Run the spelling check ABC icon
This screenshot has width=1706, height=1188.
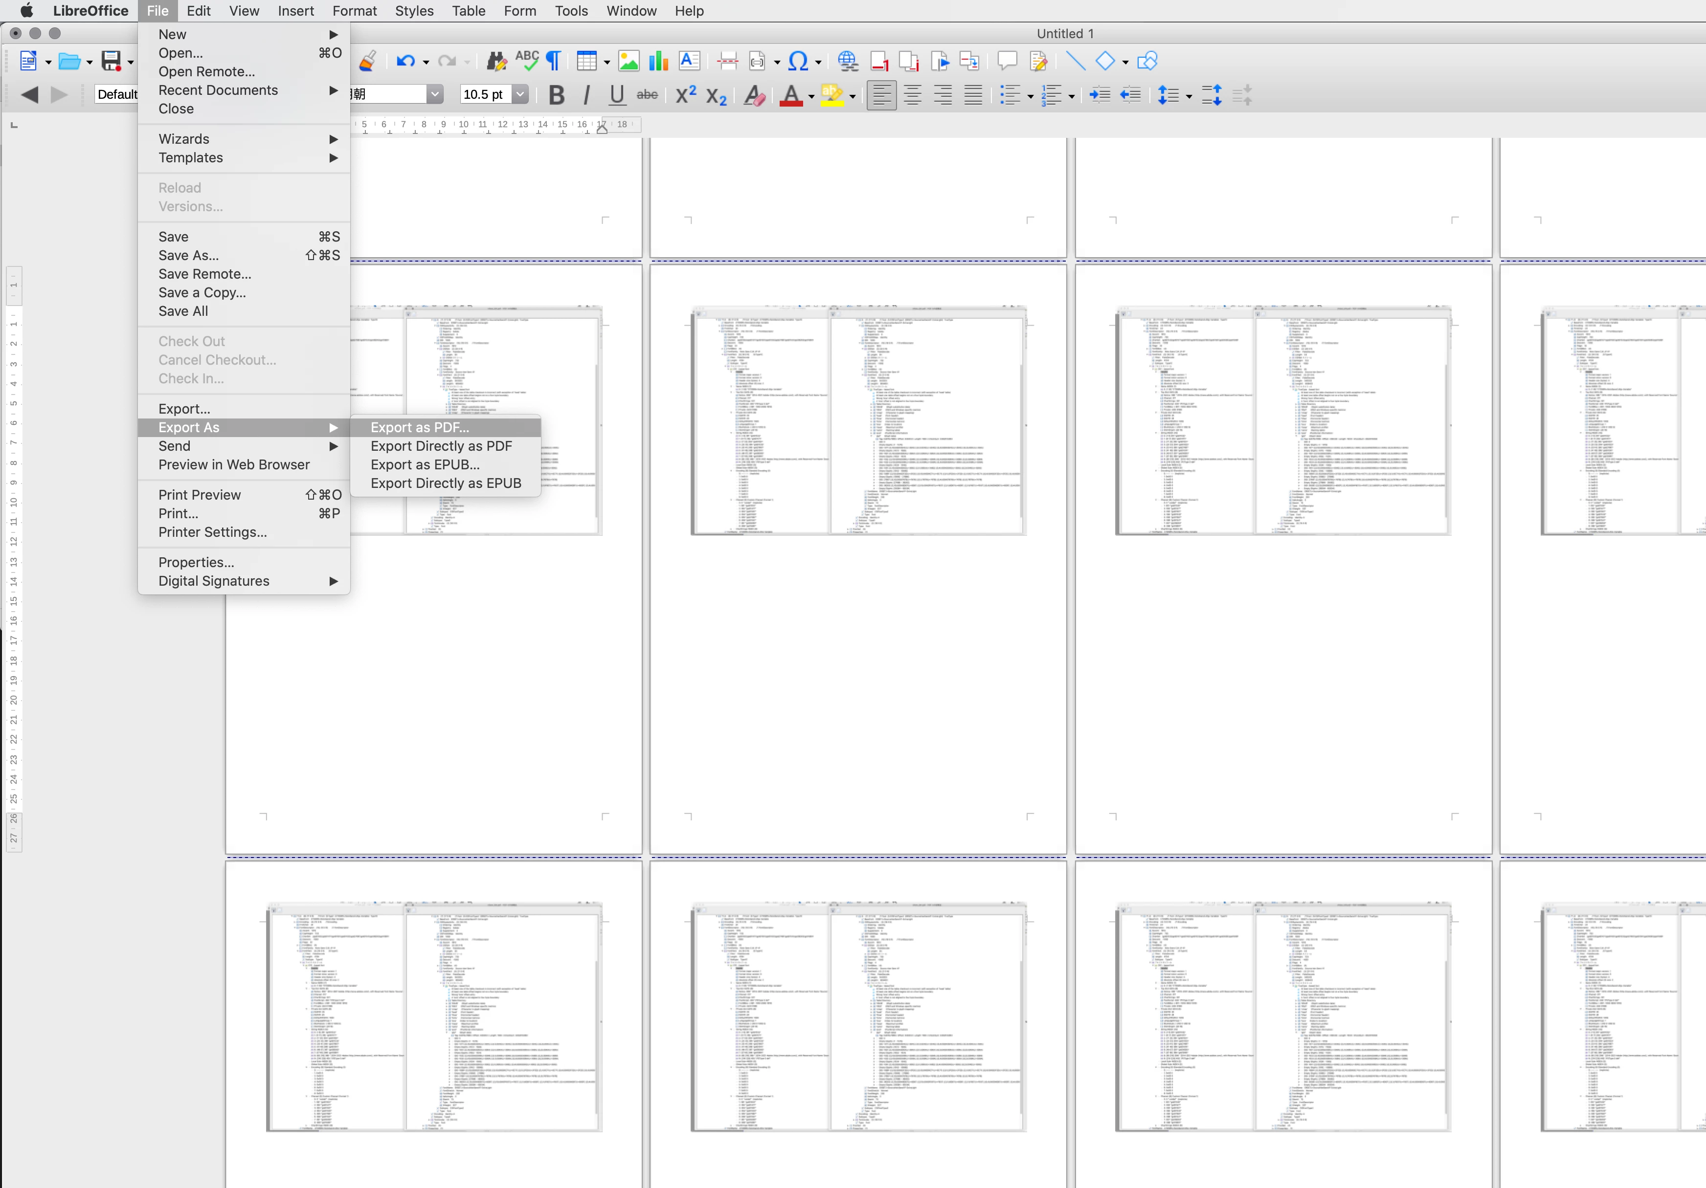click(x=527, y=61)
